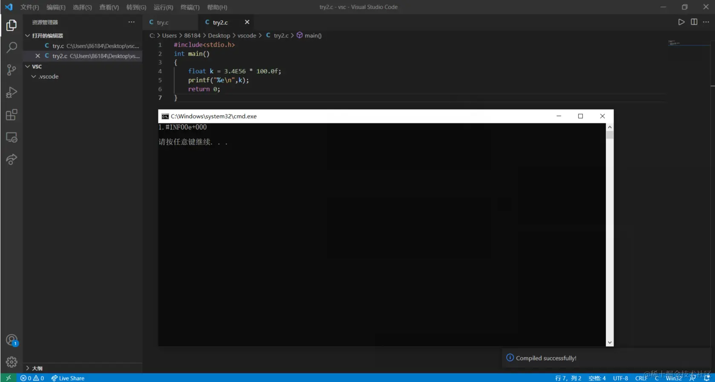Change file encoding via UTF-8

pyautogui.click(x=620, y=378)
